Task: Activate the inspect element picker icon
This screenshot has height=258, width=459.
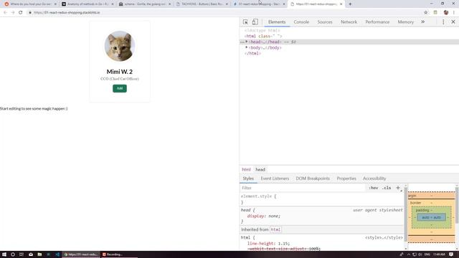Action: click(x=245, y=22)
